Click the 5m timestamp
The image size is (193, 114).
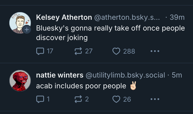tap(177, 75)
